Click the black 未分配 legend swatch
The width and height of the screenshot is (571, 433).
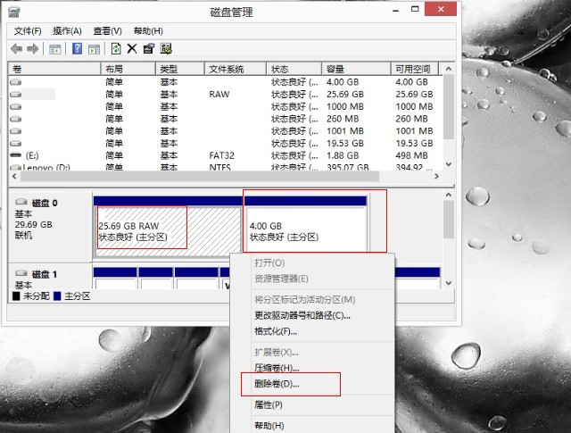[x=16, y=296]
